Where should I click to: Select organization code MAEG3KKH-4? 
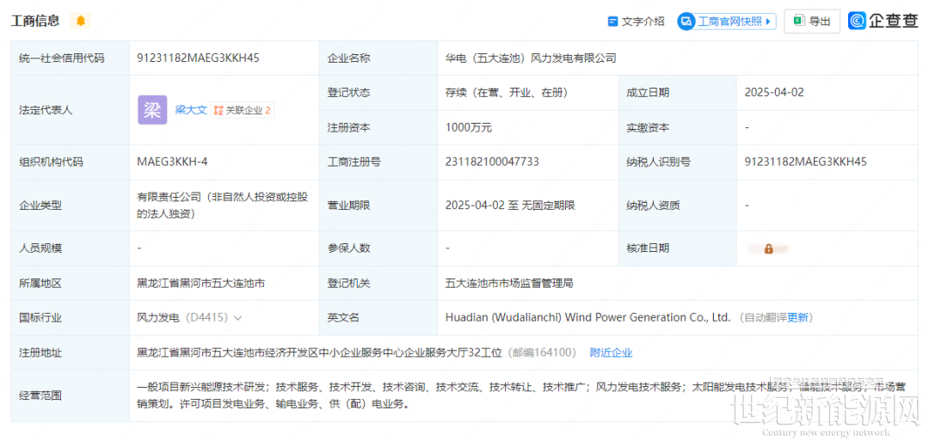pos(172,162)
